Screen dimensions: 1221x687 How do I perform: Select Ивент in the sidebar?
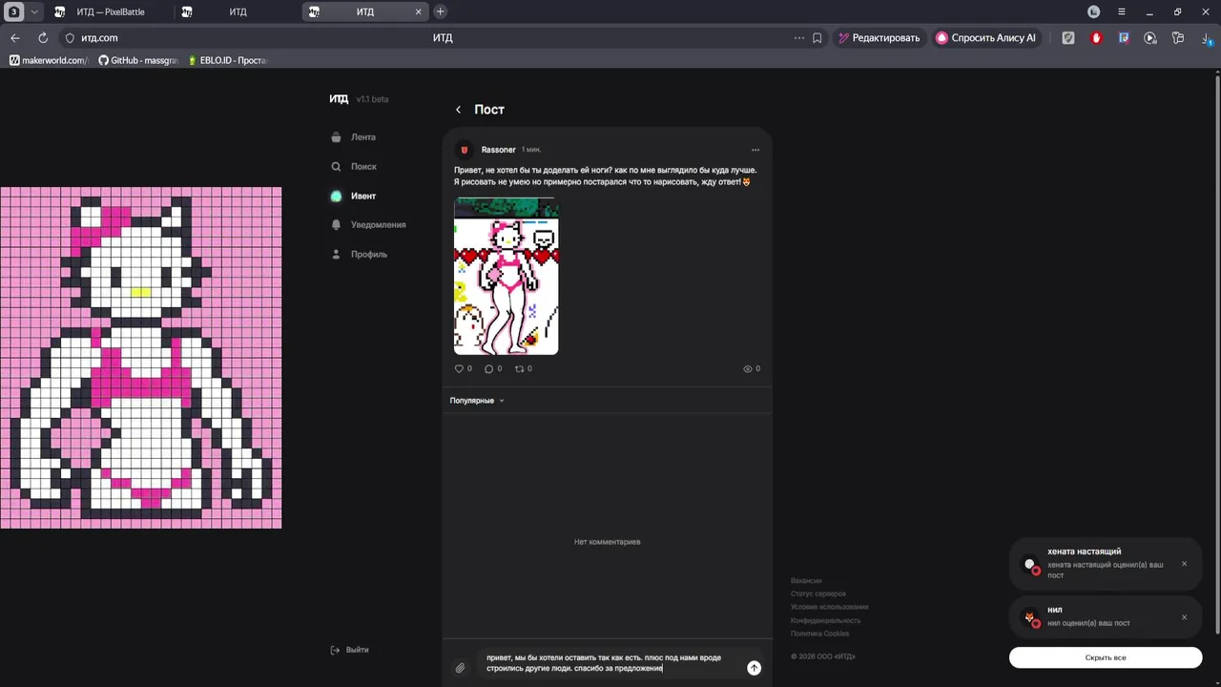353,196
